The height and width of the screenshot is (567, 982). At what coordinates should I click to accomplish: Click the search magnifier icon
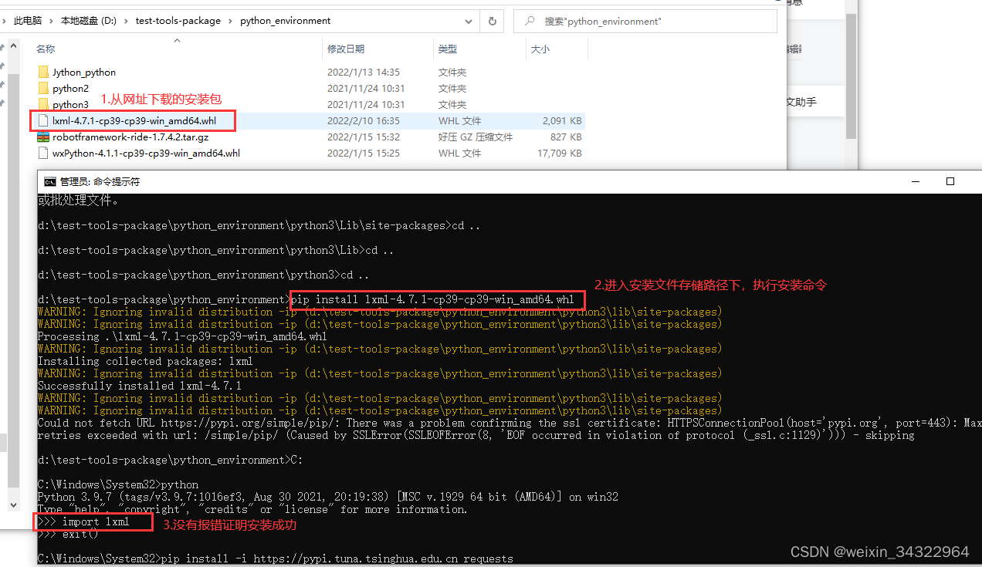(530, 22)
